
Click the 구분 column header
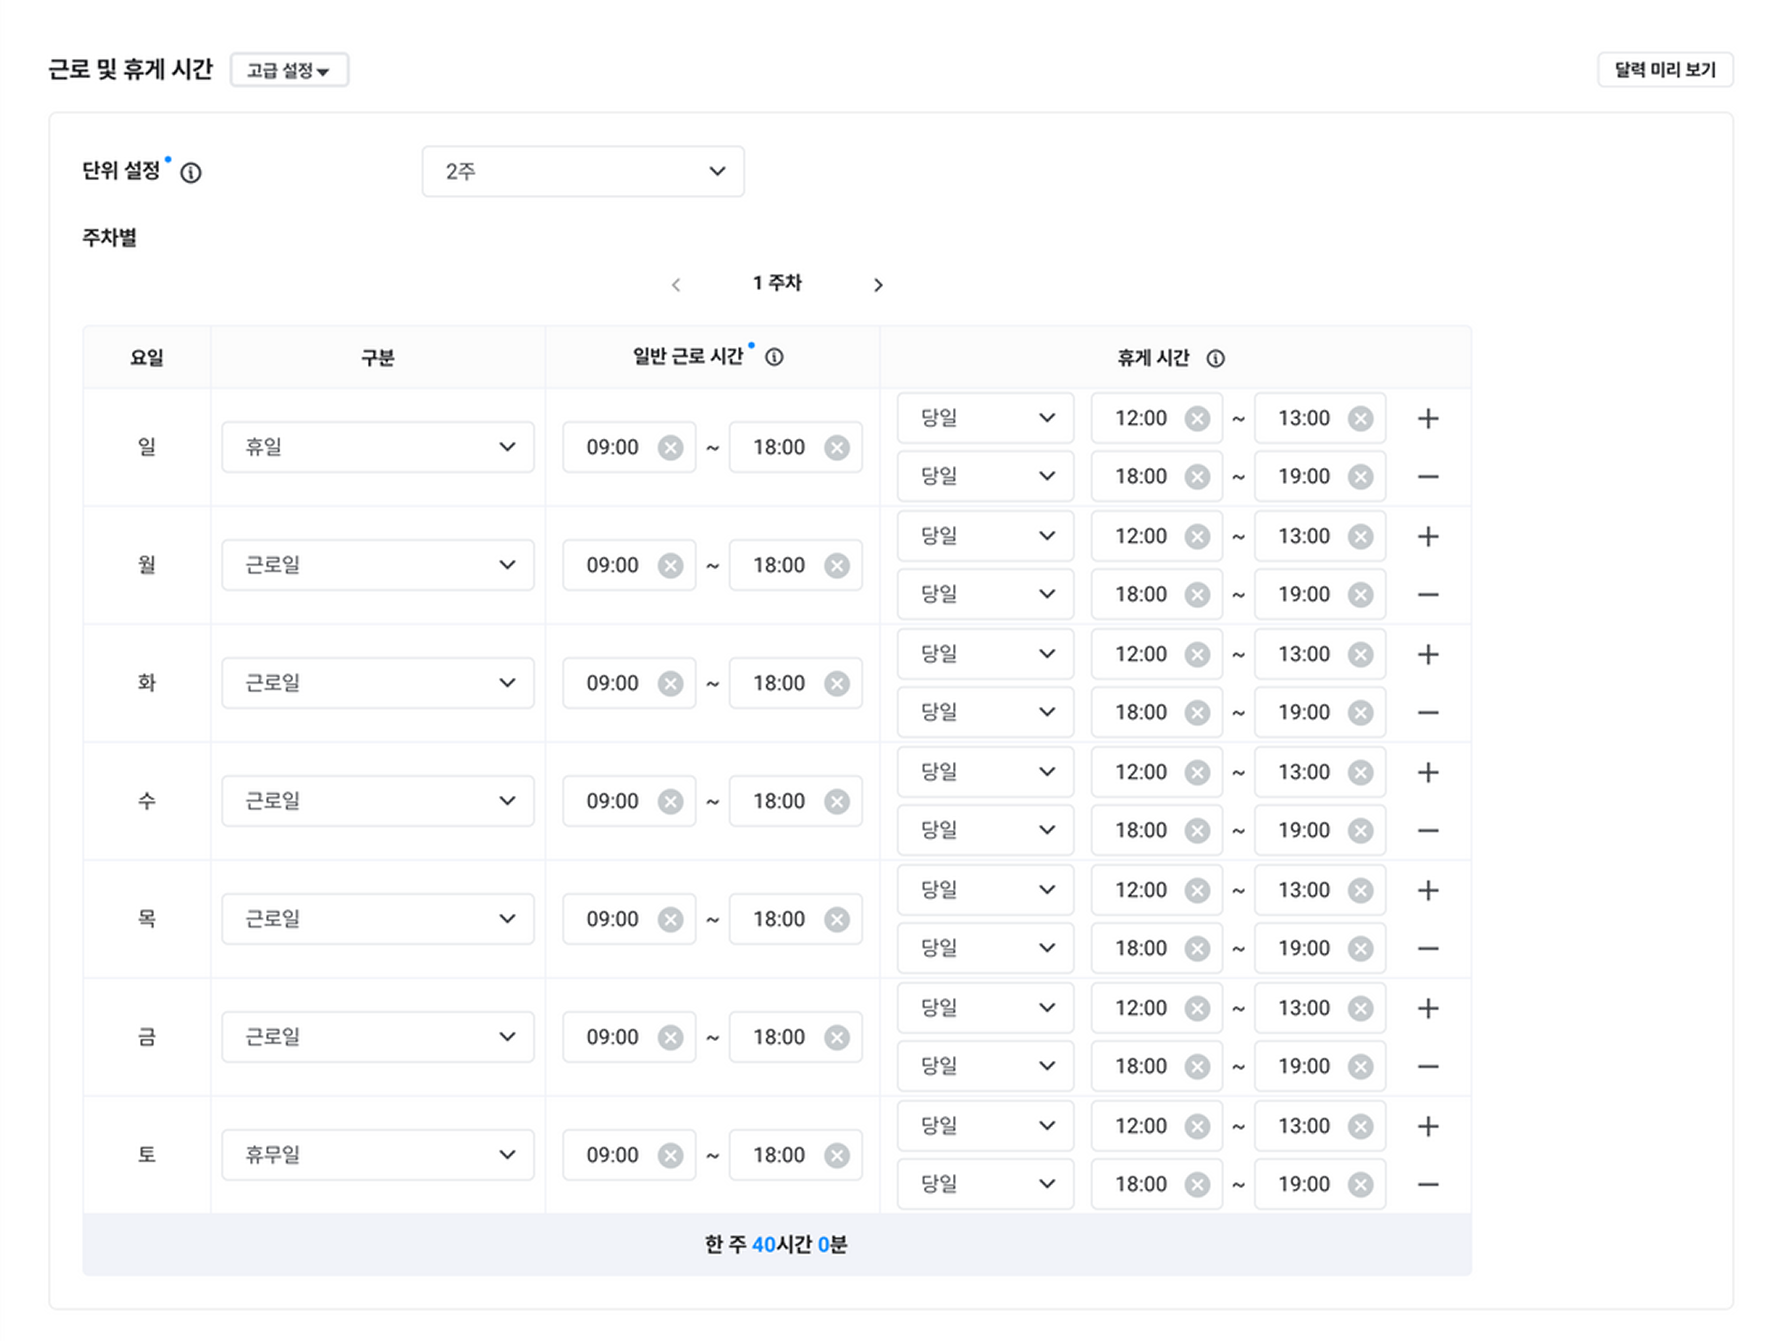[378, 357]
